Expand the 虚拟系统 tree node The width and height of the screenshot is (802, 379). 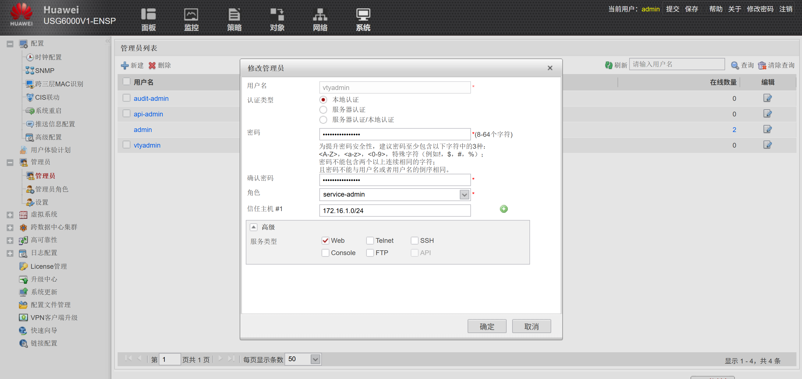coord(10,215)
